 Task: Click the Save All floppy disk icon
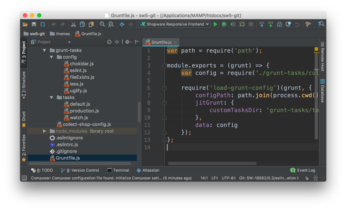coord(34,24)
